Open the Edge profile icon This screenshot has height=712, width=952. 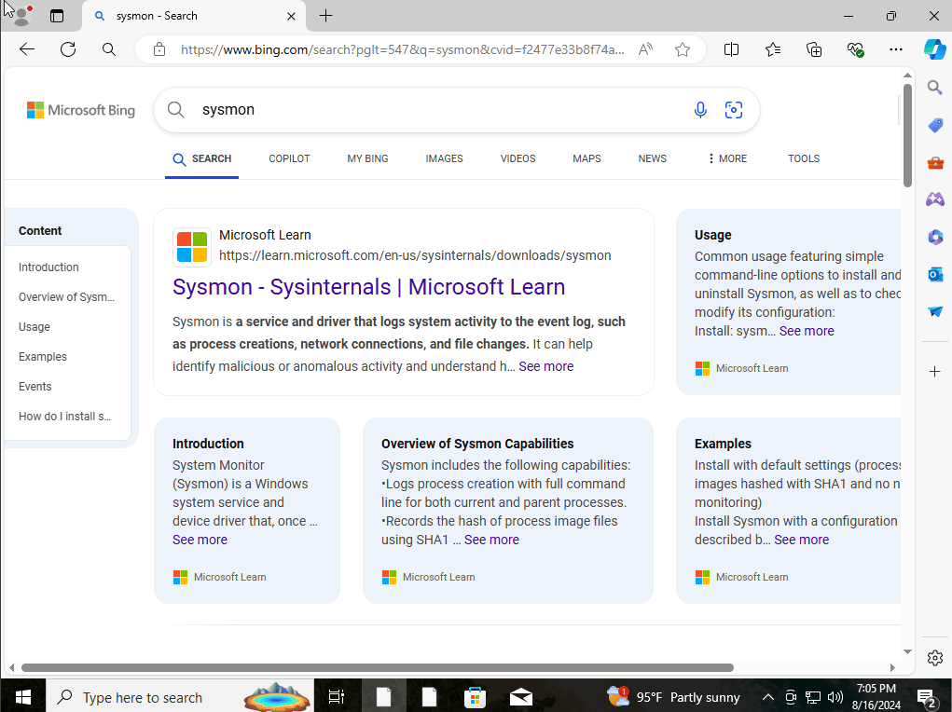coord(21,16)
